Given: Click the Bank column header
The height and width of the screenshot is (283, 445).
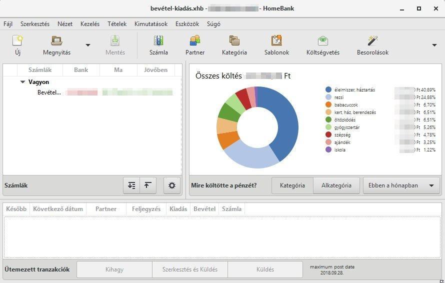Looking at the screenshot, I should pos(81,70).
